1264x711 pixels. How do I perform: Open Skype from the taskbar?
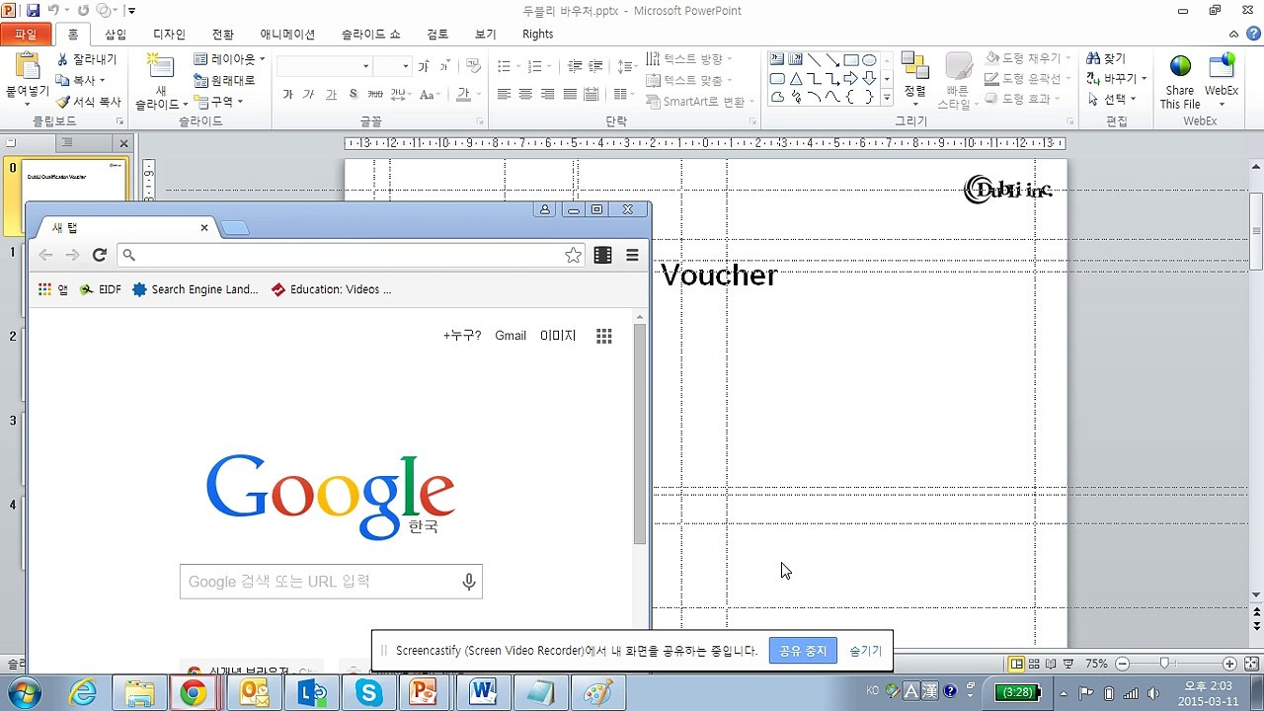click(369, 693)
